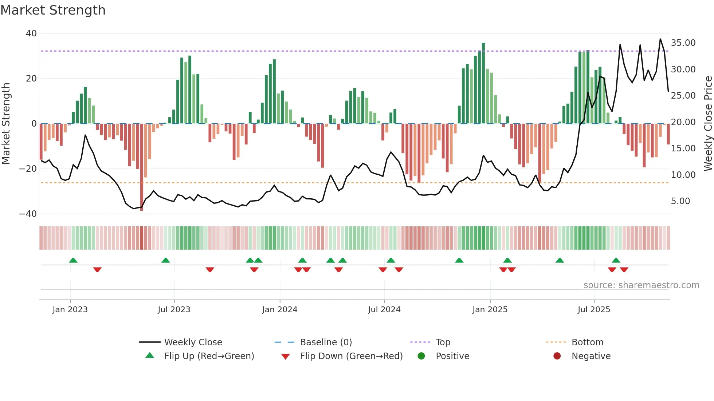This screenshot has height=401, width=714.
Task: Click the tallest green bar crossing the Top line
Action: click(483, 83)
